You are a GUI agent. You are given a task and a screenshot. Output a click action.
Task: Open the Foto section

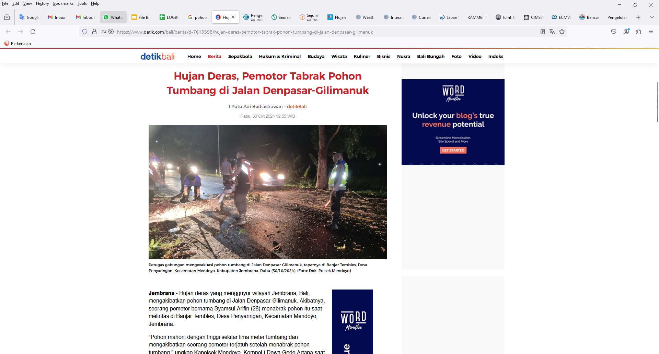(x=456, y=56)
